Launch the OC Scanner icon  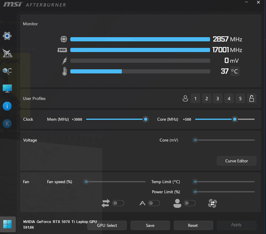tap(7, 71)
